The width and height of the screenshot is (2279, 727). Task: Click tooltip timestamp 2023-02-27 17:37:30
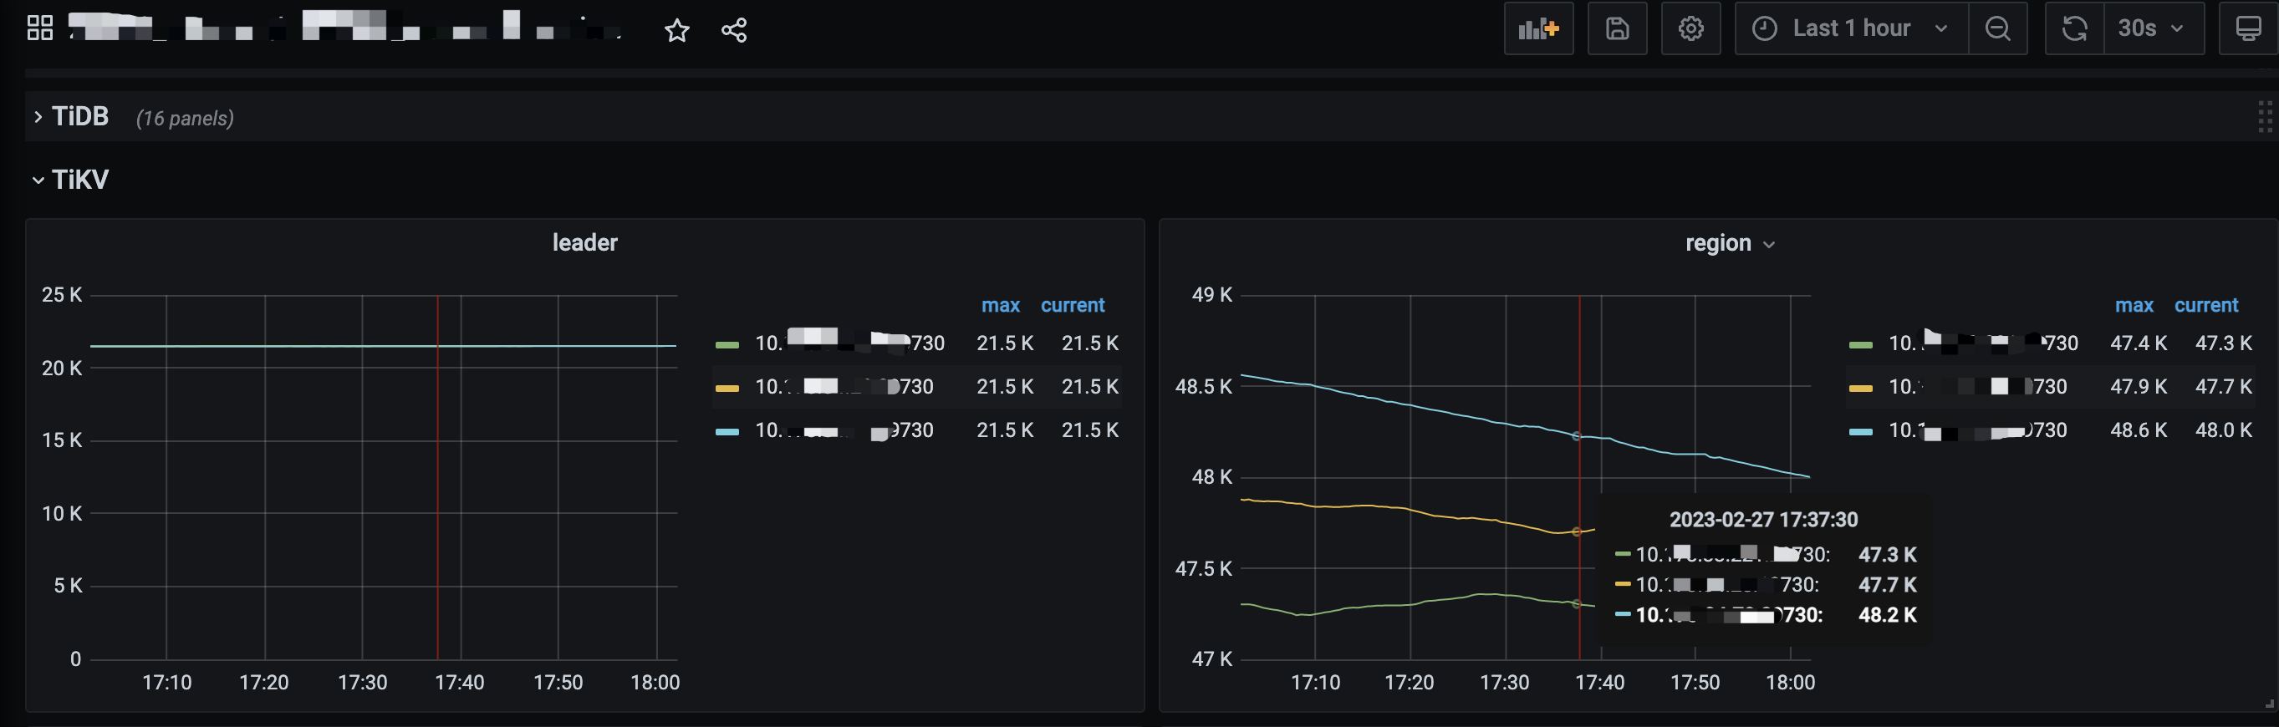tap(1763, 519)
